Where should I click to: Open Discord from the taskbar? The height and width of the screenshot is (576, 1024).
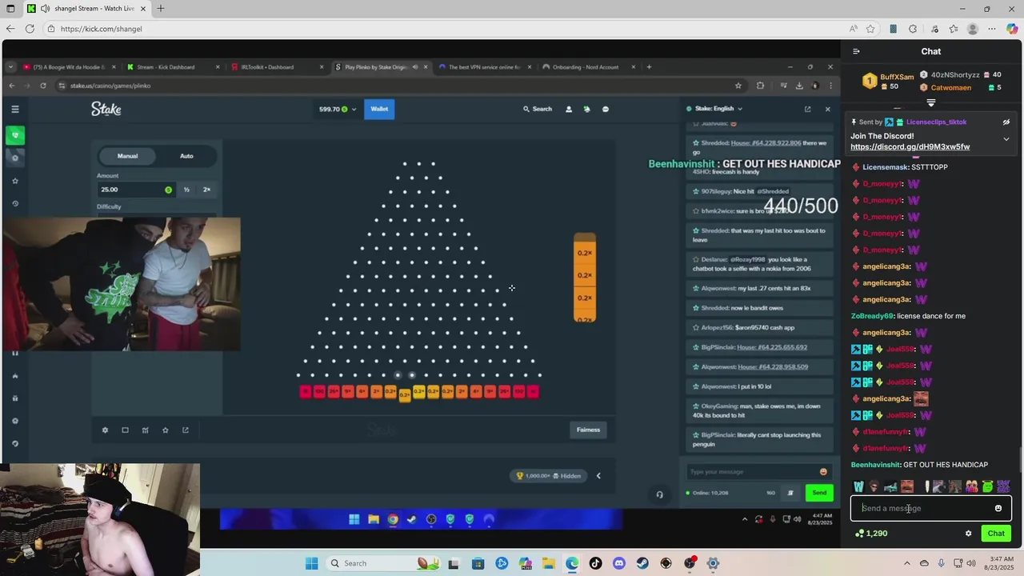[619, 563]
